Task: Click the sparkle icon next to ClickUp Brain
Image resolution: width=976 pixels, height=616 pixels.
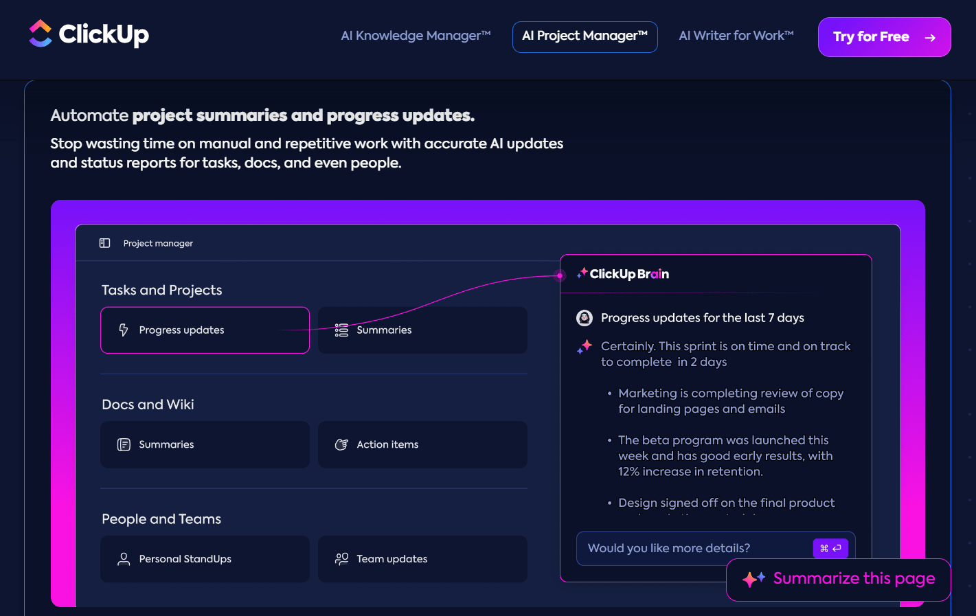Action: pos(583,273)
